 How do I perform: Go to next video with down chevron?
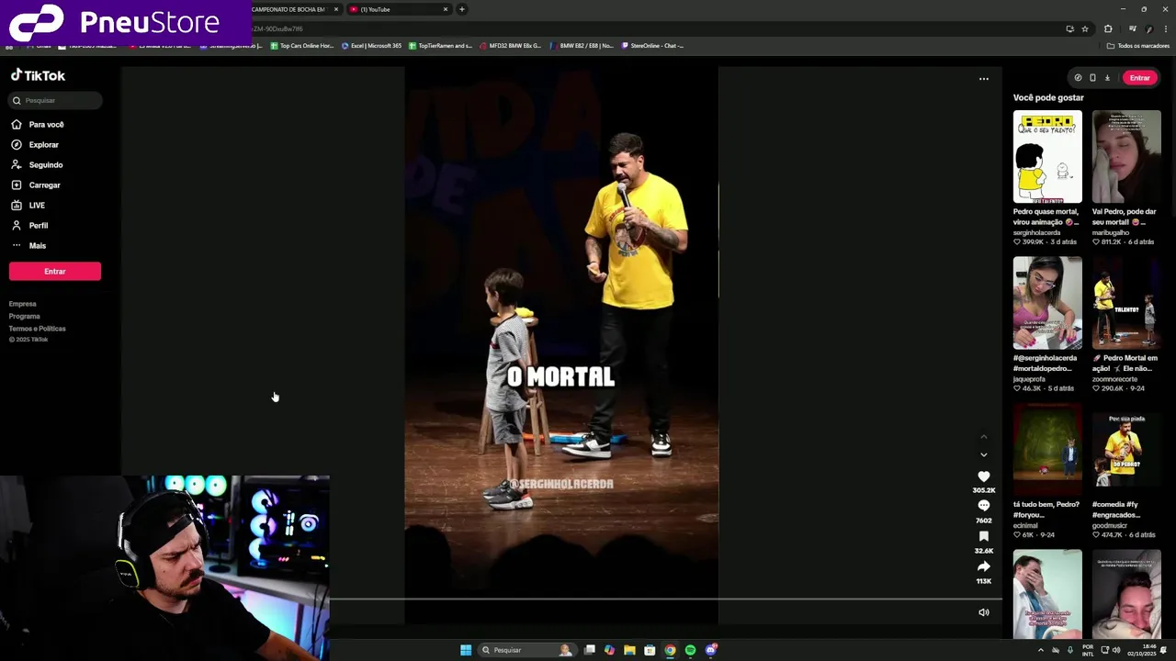click(984, 454)
